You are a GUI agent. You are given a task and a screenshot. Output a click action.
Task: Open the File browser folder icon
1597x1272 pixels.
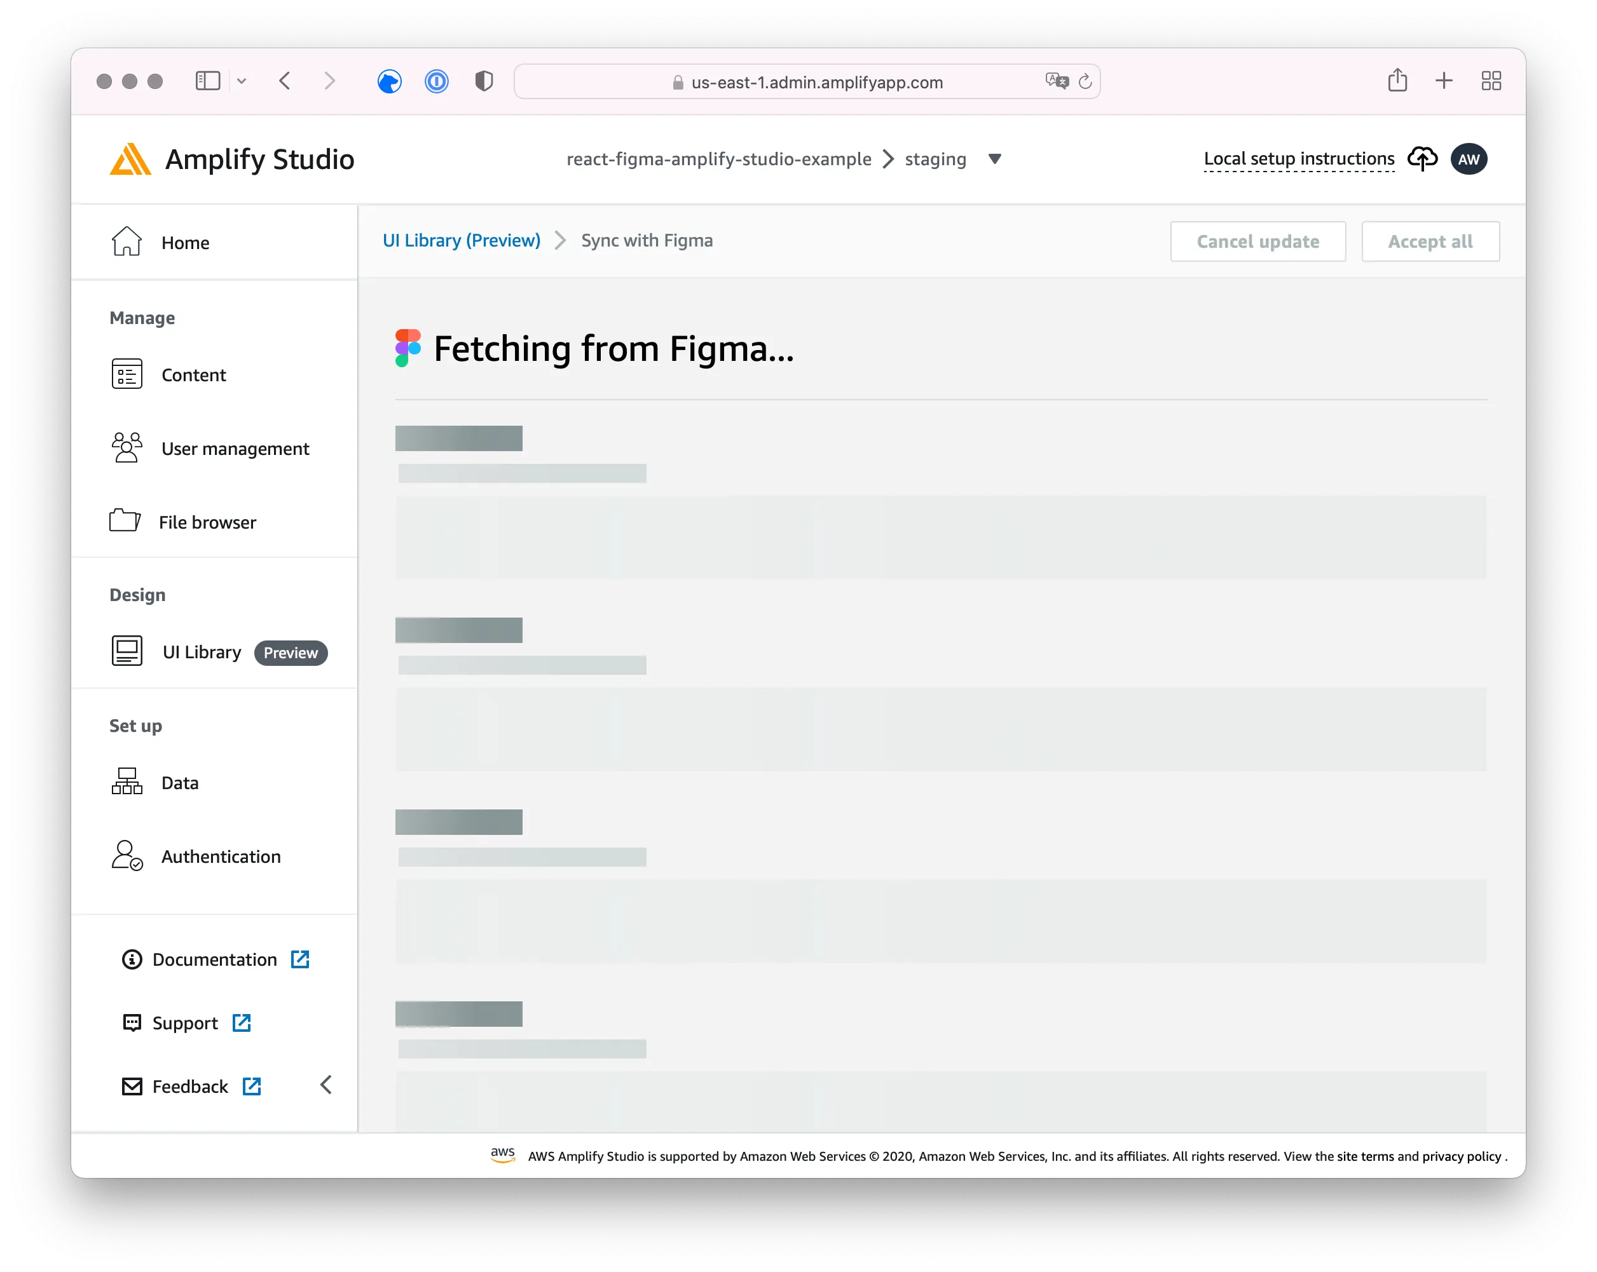[126, 521]
